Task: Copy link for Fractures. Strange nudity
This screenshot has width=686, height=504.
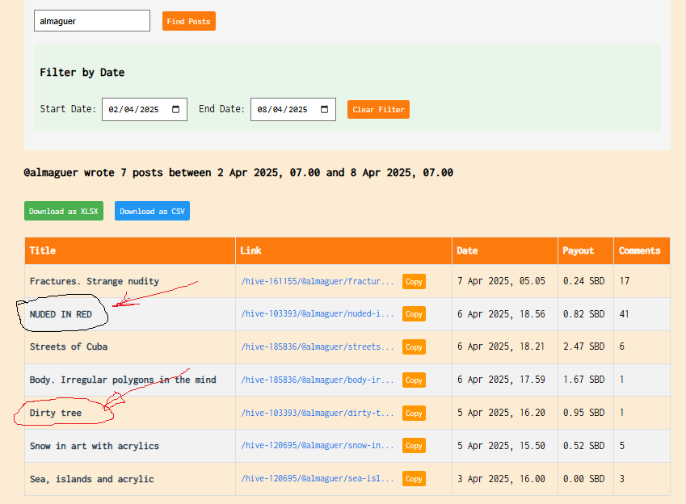Action: (414, 281)
